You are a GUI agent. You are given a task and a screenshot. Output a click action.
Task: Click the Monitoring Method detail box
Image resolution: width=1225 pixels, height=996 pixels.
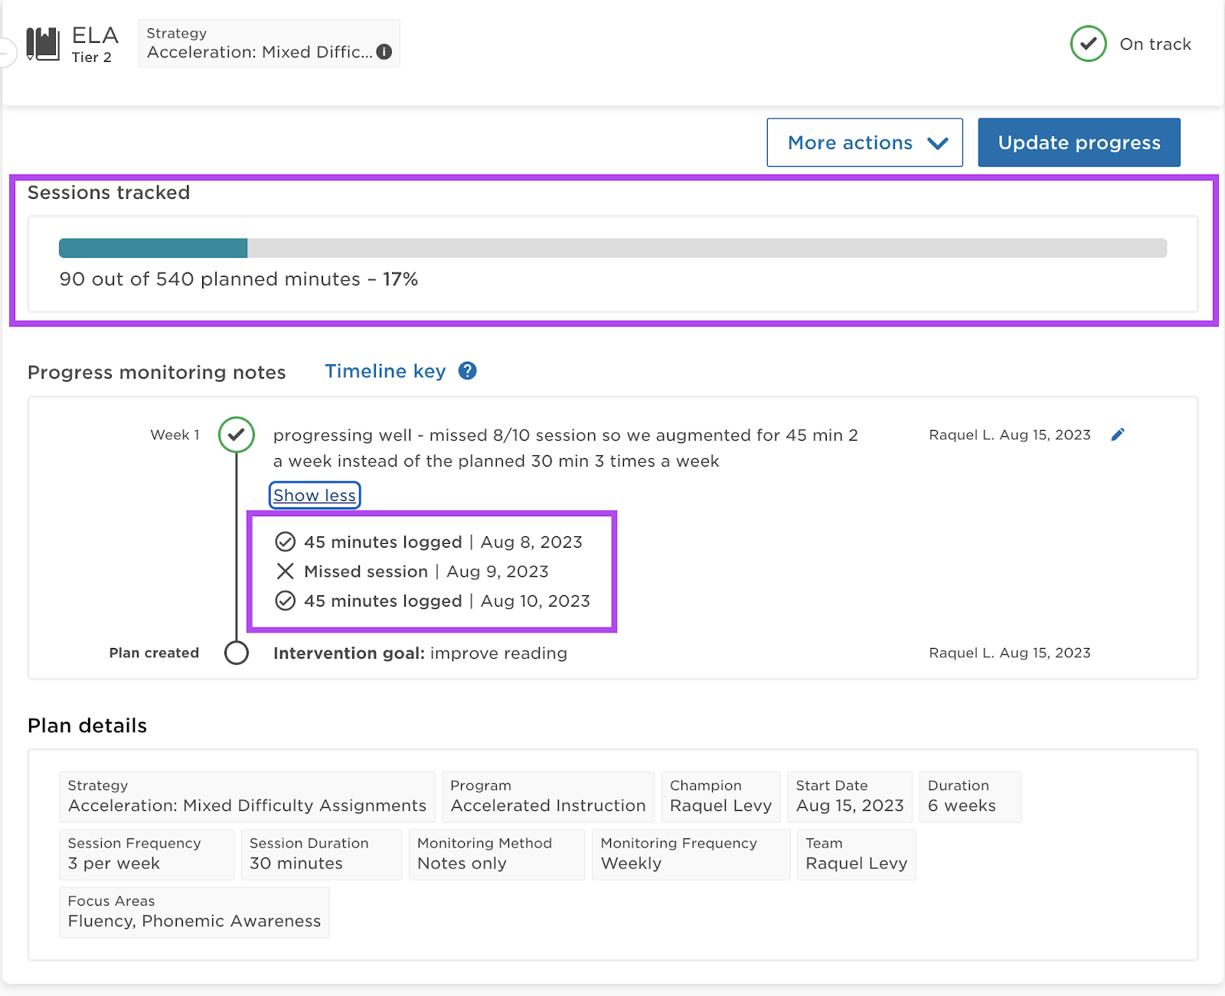pyautogui.click(x=496, y=854)
